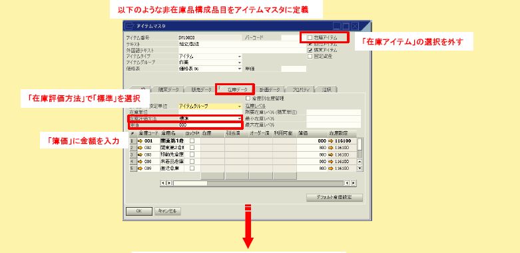
Task: Enable the 倉庫別在庫管理 checkbox
Action: [x=248, y=98]
